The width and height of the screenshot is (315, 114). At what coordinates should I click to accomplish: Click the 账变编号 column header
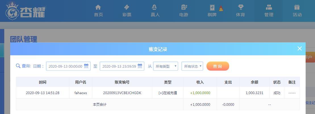click(x=122, y=82)
